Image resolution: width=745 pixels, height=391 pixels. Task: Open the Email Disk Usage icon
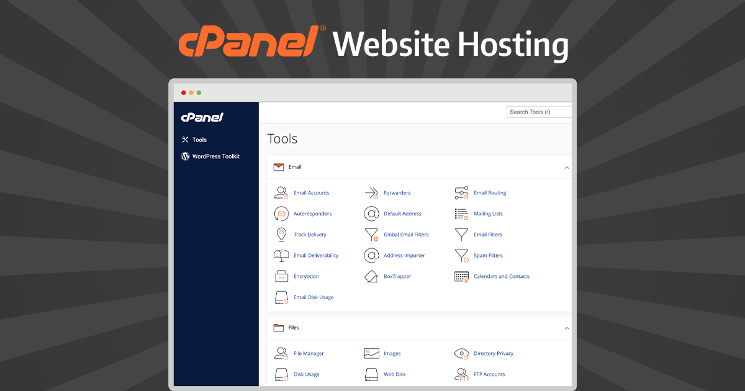(x=281, y=297)
